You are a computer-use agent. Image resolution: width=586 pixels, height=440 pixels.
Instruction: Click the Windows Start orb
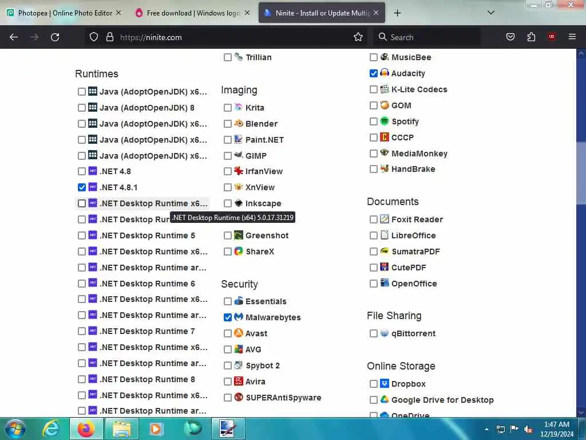pyautogui.click(x=15, y=429)
